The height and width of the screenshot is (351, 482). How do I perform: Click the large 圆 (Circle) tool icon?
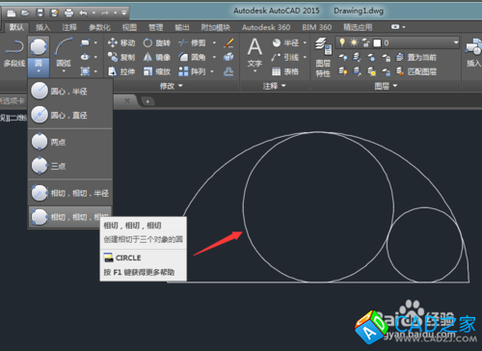click(x=39, y=46)
